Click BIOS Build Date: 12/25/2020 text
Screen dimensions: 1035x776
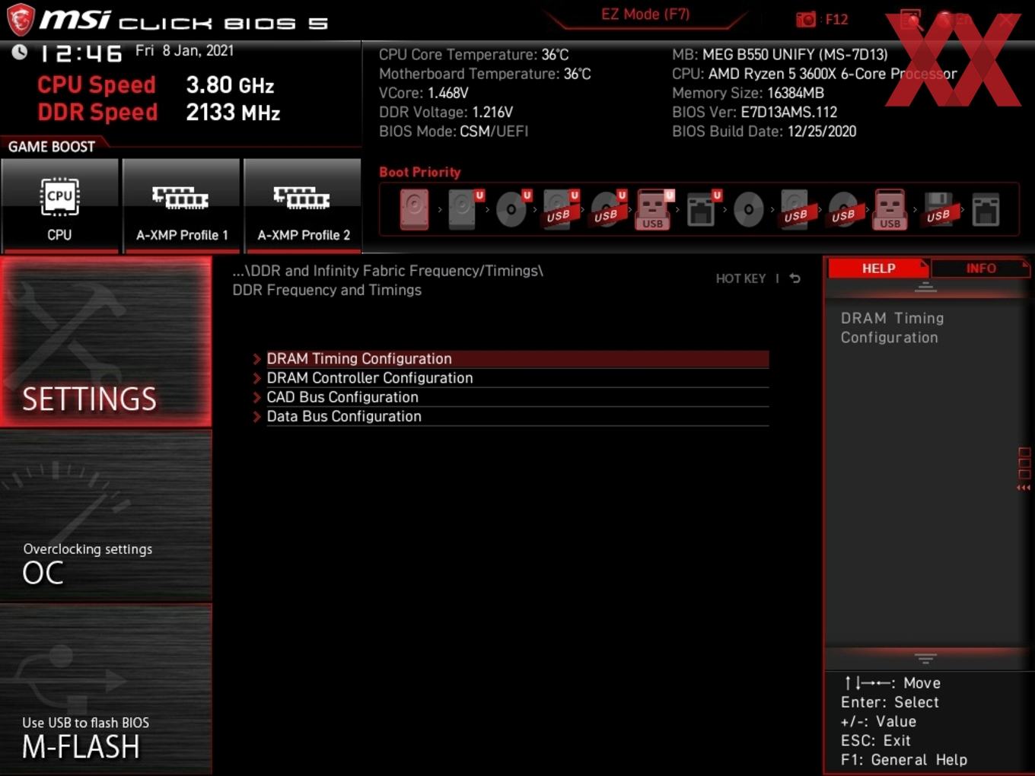(x=764, y=132)
